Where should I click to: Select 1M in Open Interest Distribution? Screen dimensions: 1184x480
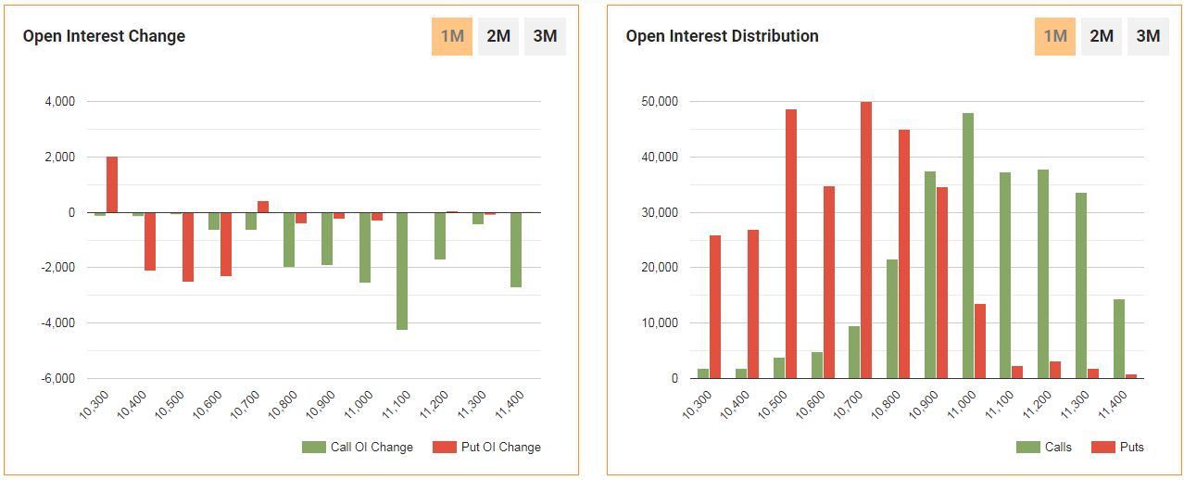(1054, 36)
